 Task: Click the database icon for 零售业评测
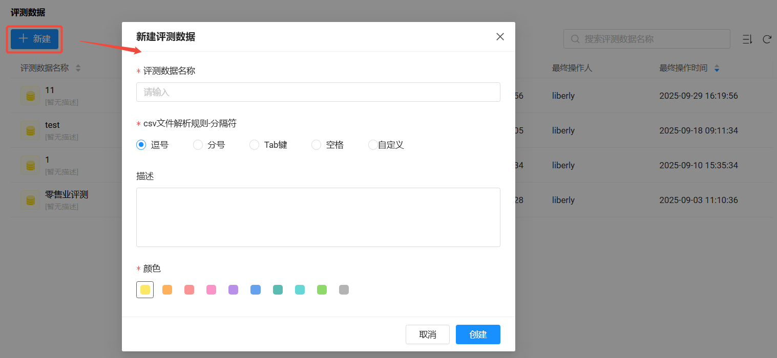(30, 199)
